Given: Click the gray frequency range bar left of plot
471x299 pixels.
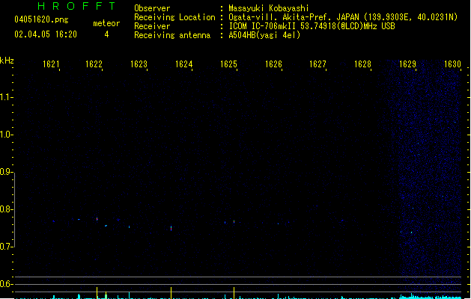Looking at the screenshot, I should (14, 210).
